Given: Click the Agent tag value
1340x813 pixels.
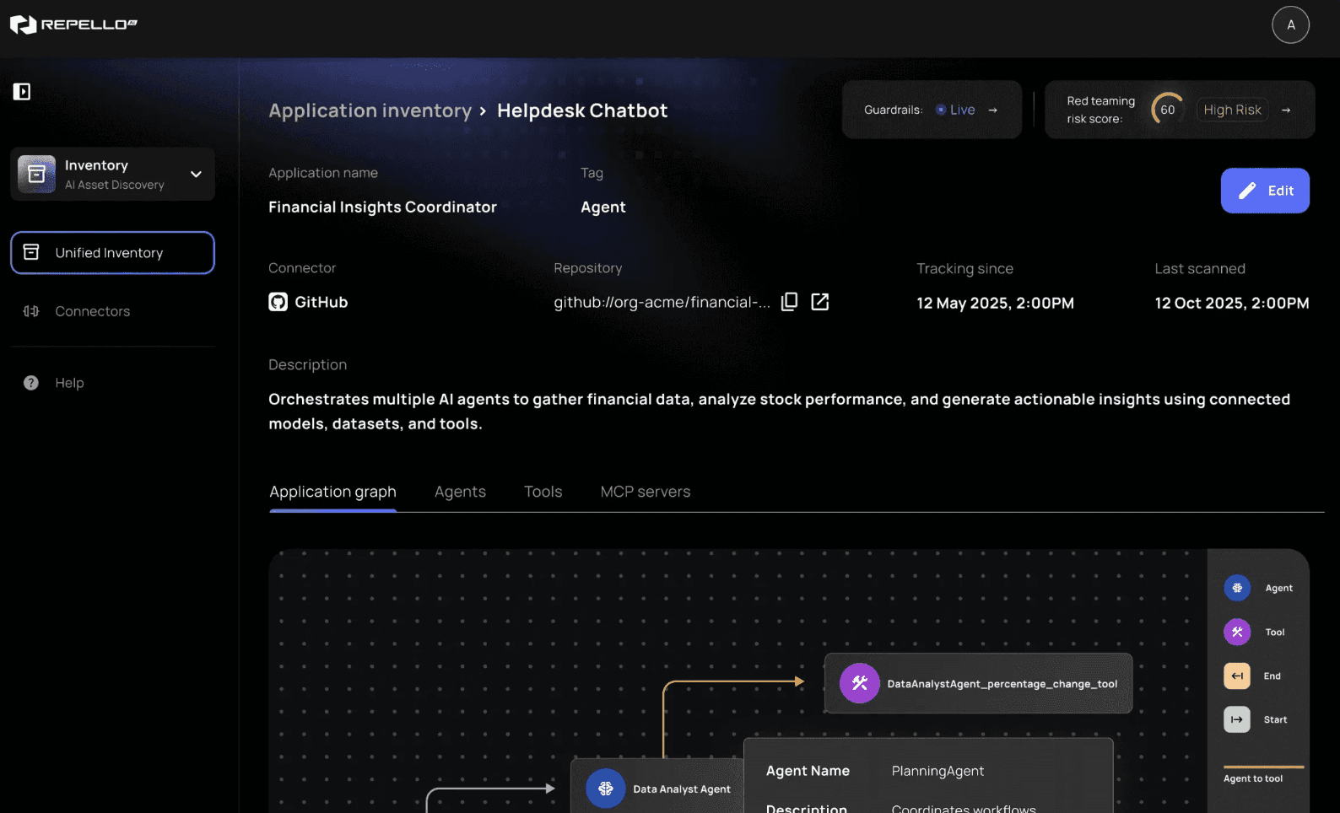Looking at the screenshot, I should click(603, 207).
